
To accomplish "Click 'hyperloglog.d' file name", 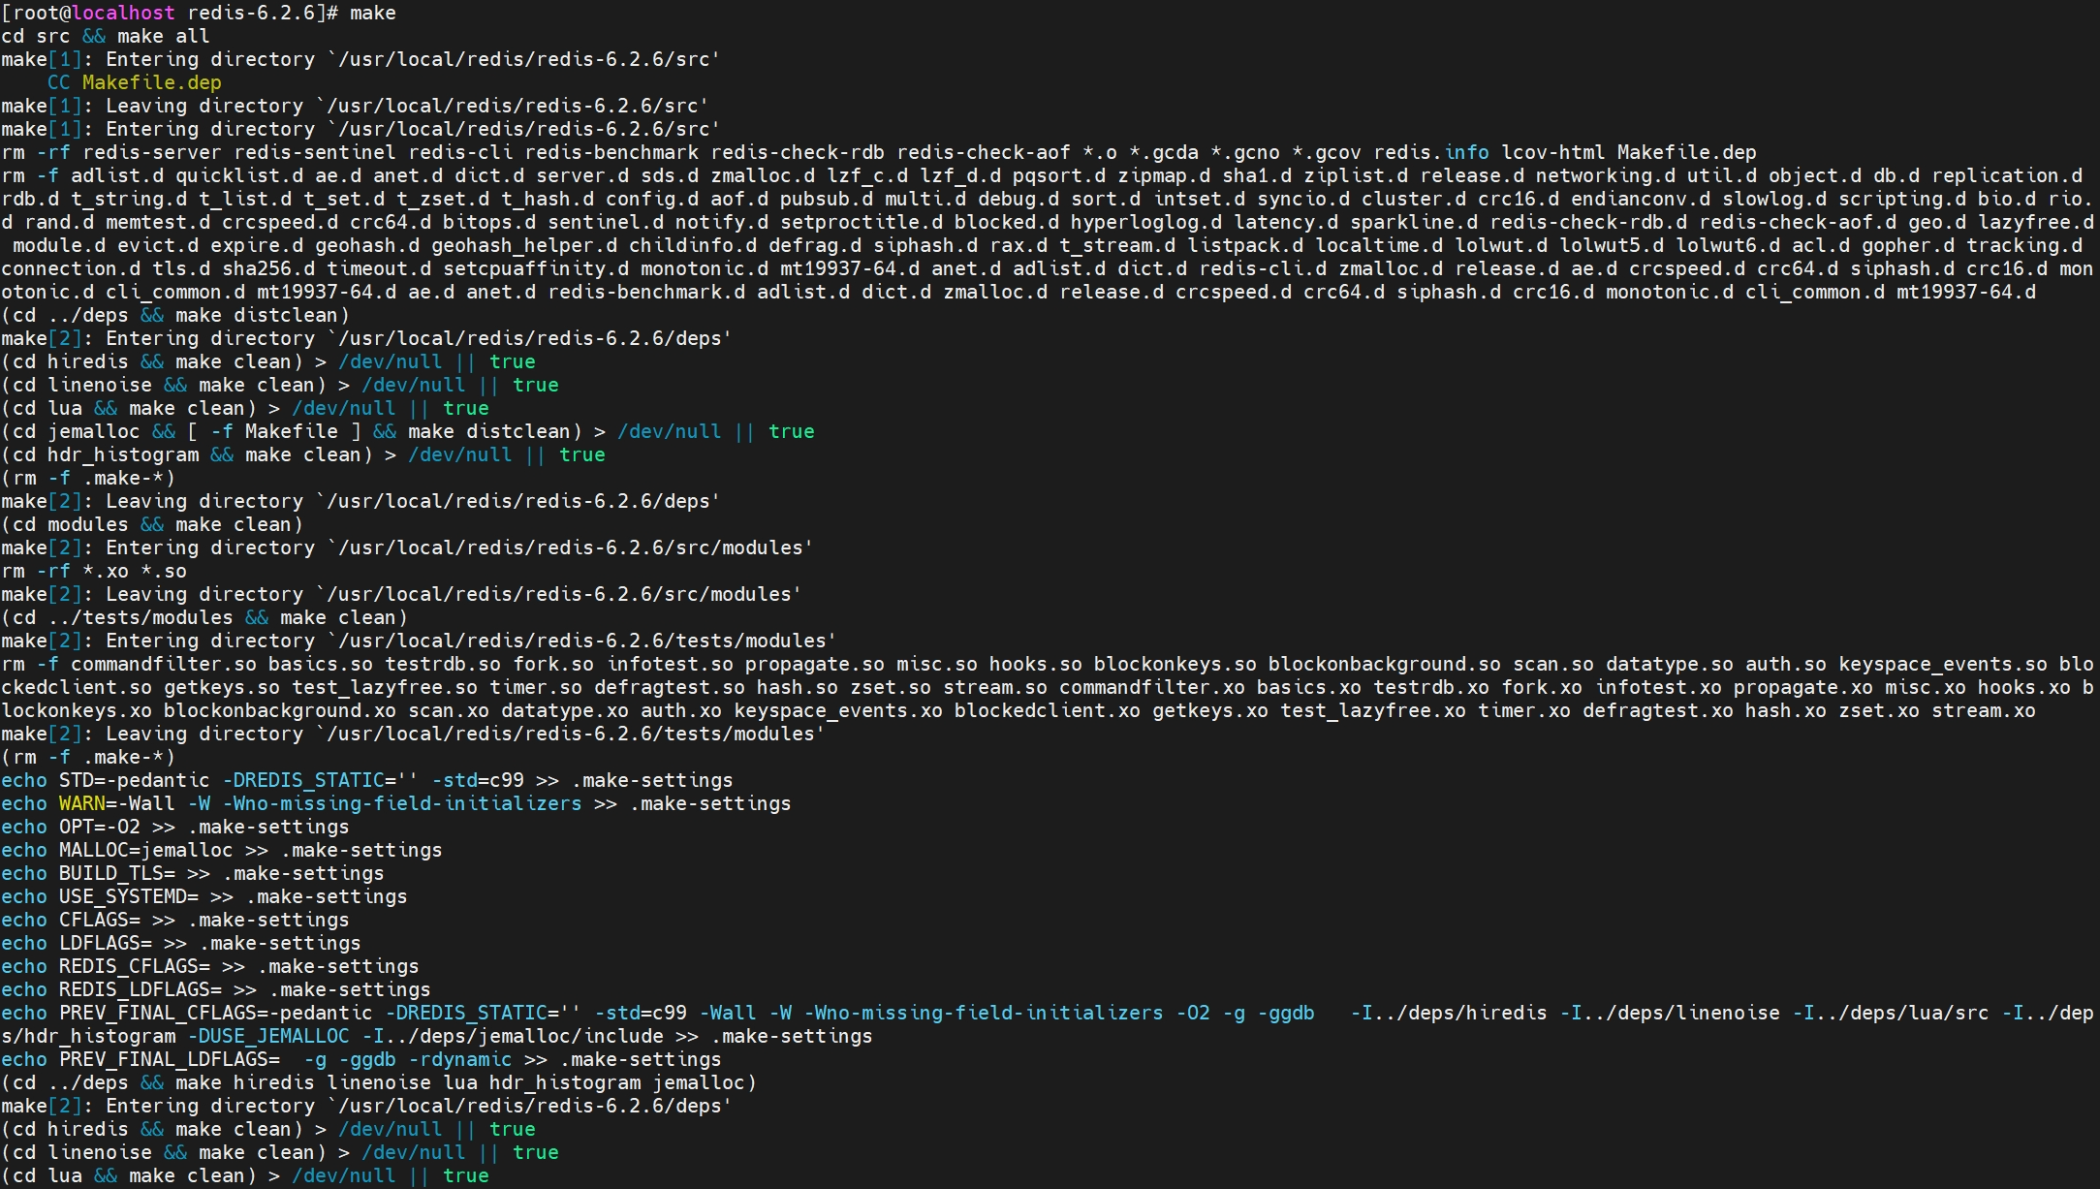I will 1146,222.
